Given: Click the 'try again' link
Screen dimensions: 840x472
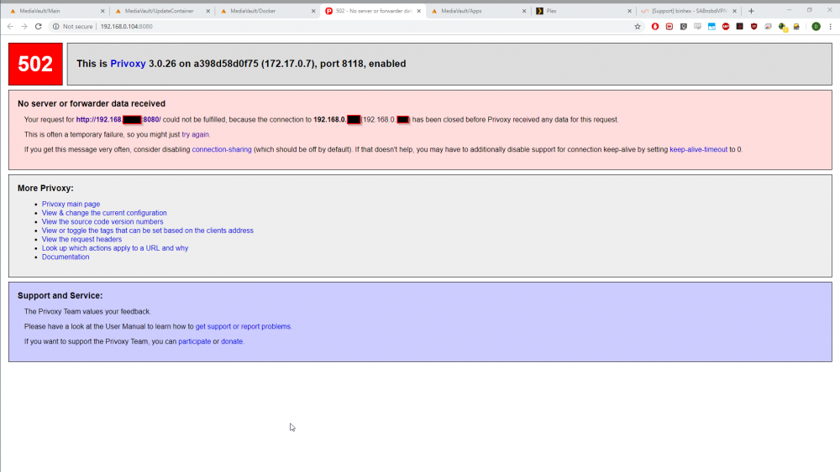Looking at the screenshot, I should click(195, 135).
